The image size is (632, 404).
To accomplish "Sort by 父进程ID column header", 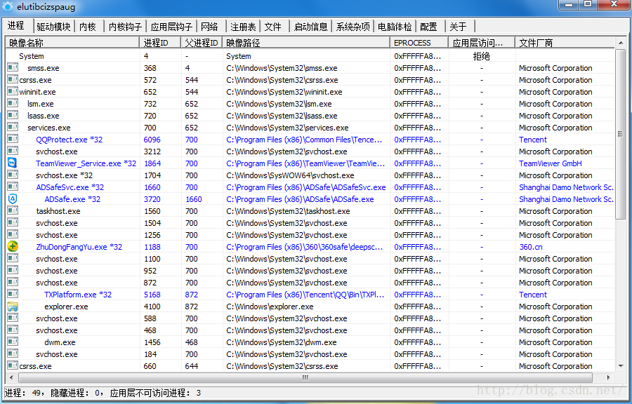I will click(202, 43).
